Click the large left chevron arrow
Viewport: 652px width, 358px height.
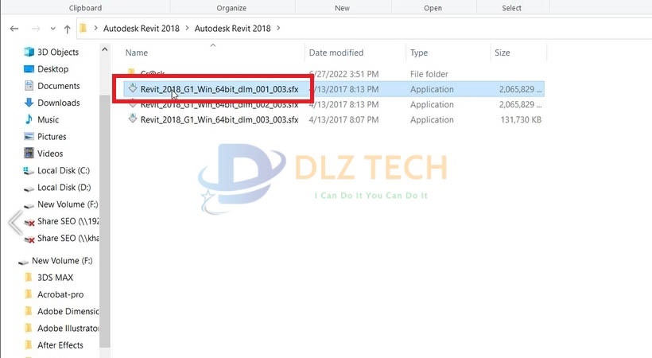(16, 223)
